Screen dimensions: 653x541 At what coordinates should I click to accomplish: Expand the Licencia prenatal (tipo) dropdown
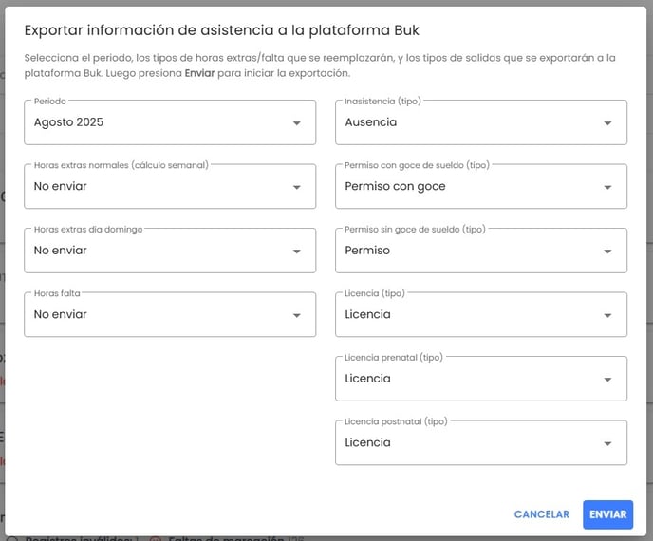[x=481, y=379]
